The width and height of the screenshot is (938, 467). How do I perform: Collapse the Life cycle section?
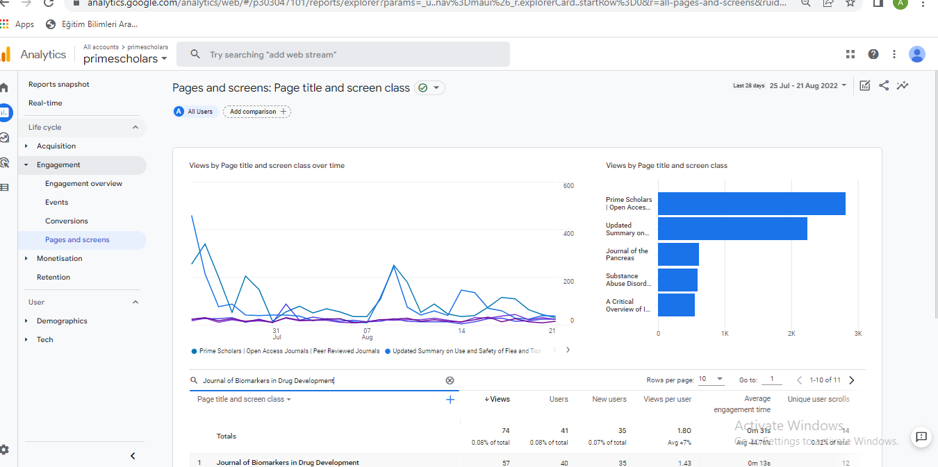pos(135,127)
